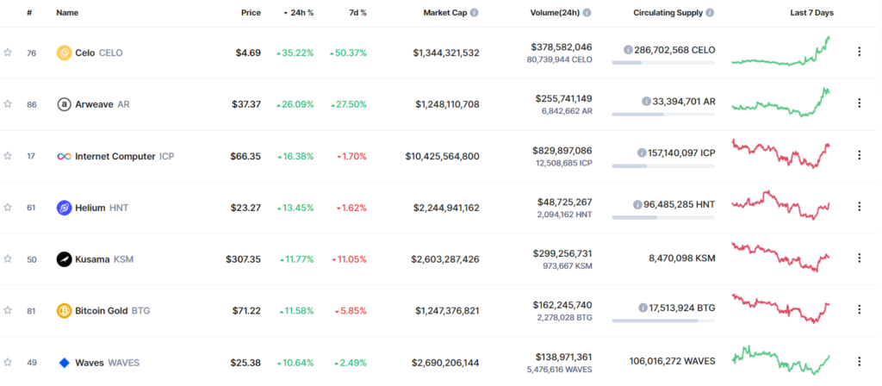Click the Waves diamond logo icon
The image size is (882, 386).
[x=64, y=362]
